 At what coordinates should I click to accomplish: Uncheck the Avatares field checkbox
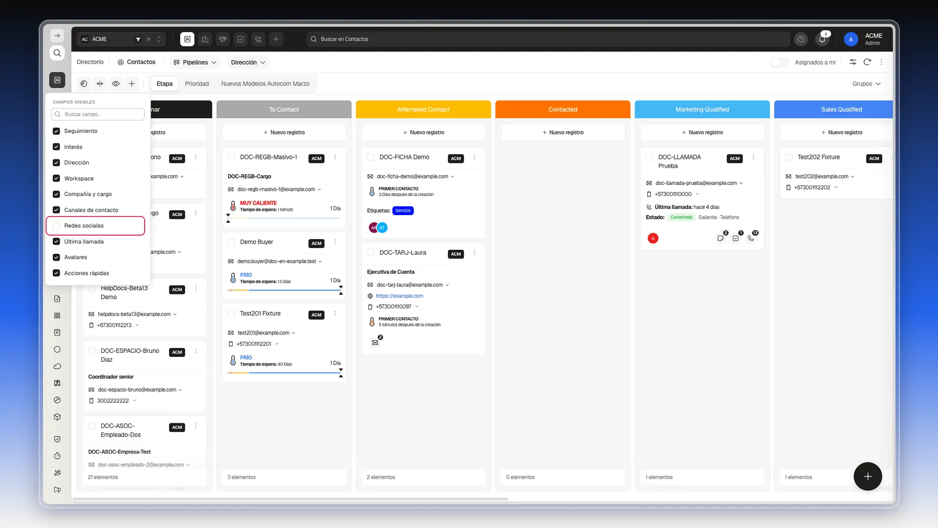click(x=56, y=257)
